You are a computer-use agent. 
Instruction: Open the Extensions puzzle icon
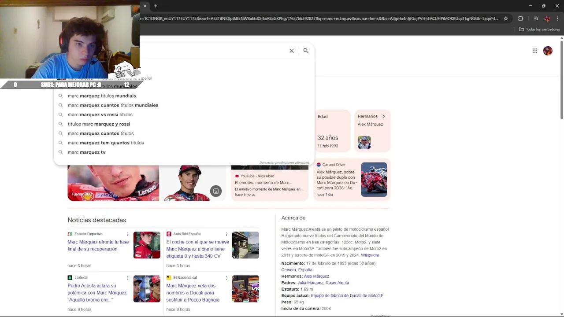521,18
